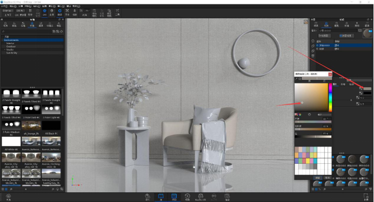
Task: Click the black color swatch in properties
Action: pyautogui.click(x=368, y=93)
